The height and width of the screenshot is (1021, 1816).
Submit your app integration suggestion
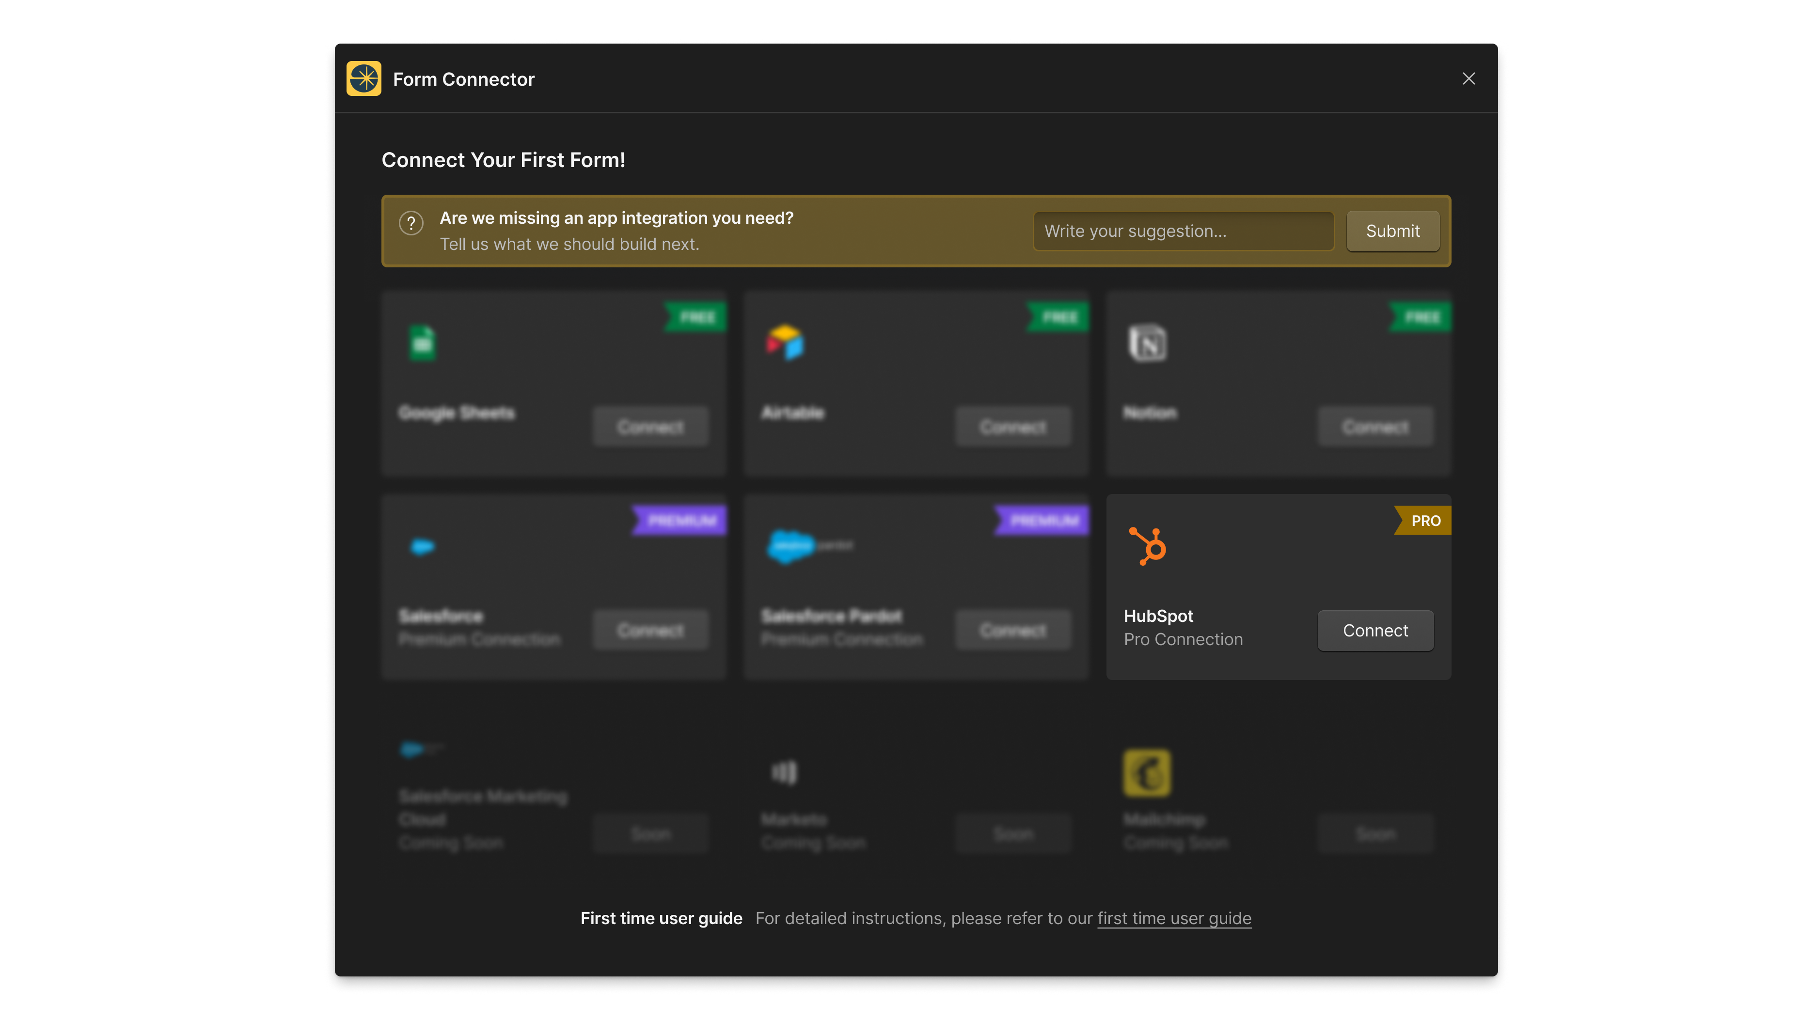tap(1392, 231)
